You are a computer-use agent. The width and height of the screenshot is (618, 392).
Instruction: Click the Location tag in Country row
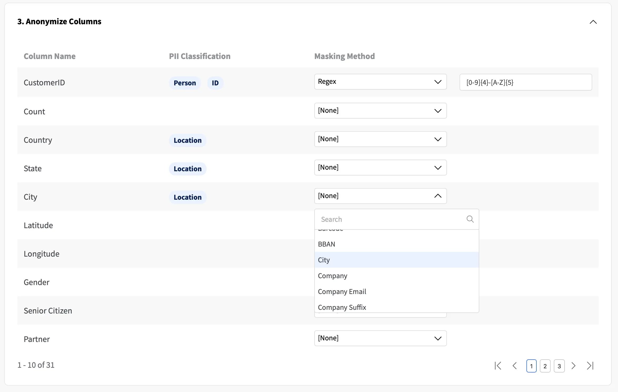click(188, 140)
